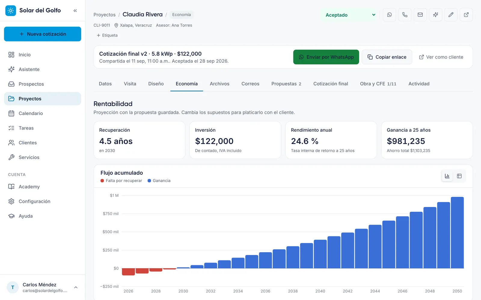Click the pencil edit icon
481x300 pixels.
pyautogui.click(x=451, y=15)
